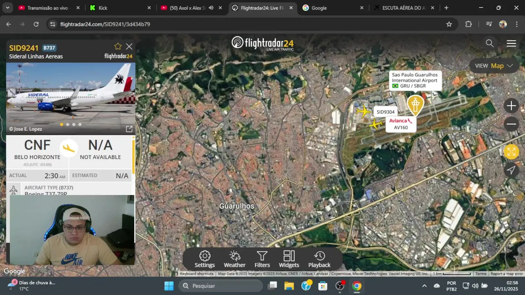This screenshot has width=525, height=295.
Task: Bookmark this page with star icon
Action: (449, 24)
